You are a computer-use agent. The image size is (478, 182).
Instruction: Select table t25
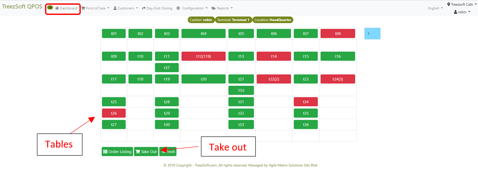[114, 102]
